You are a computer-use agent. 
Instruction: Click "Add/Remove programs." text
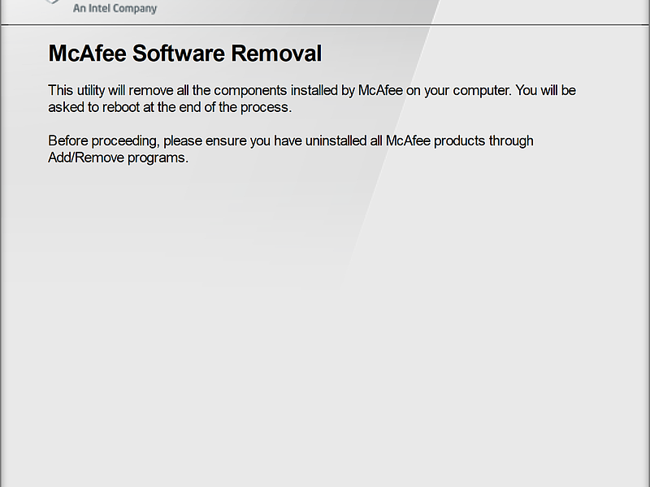(118, 157)
